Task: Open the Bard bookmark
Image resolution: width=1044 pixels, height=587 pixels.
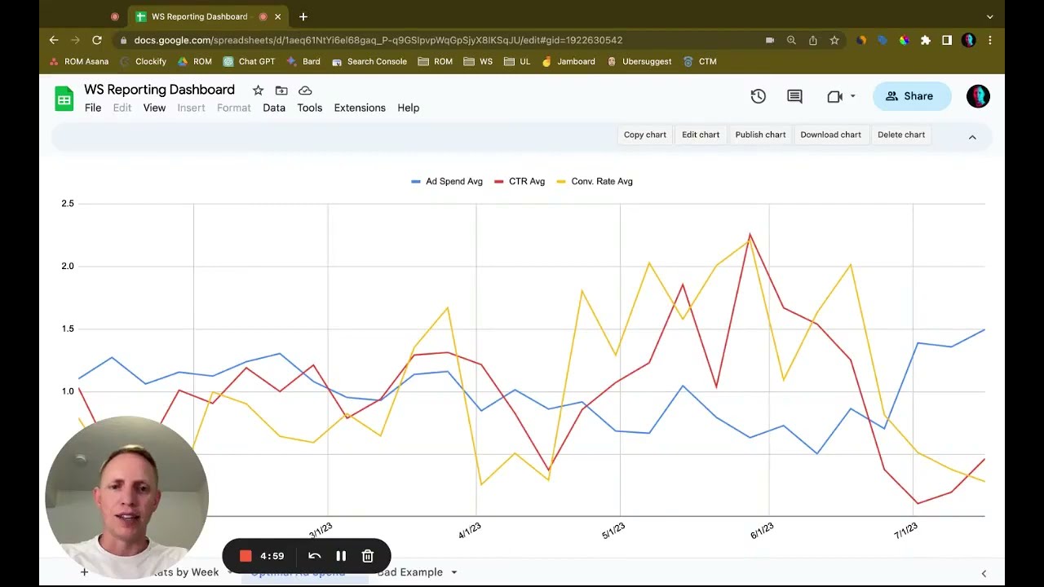Action: click(303, 61)
